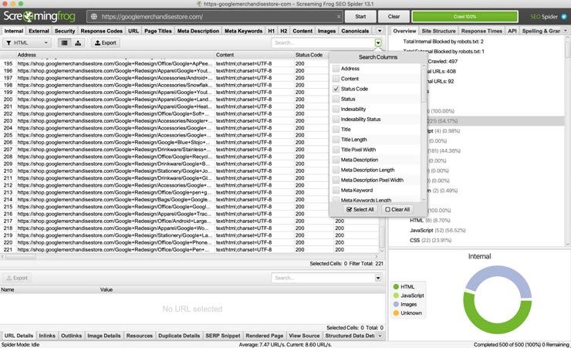Click the lower panel Export button

(17, 278)
